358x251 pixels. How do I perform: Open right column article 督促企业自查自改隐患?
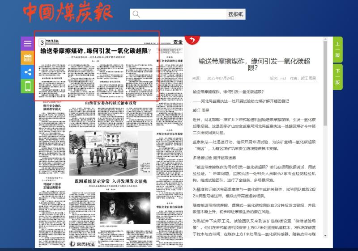click(x=170, y=207)
